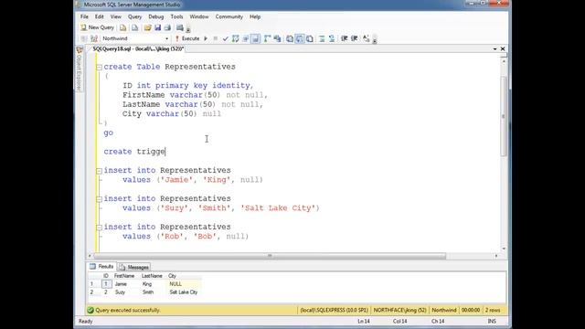Toggle Include Client Statistics
The image size is (585, 329).
point(277,38)
